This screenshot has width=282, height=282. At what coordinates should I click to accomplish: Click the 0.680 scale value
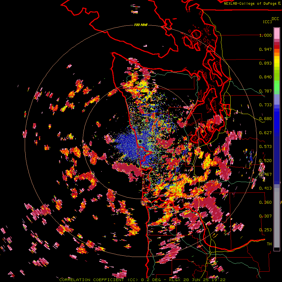(265, 119)
